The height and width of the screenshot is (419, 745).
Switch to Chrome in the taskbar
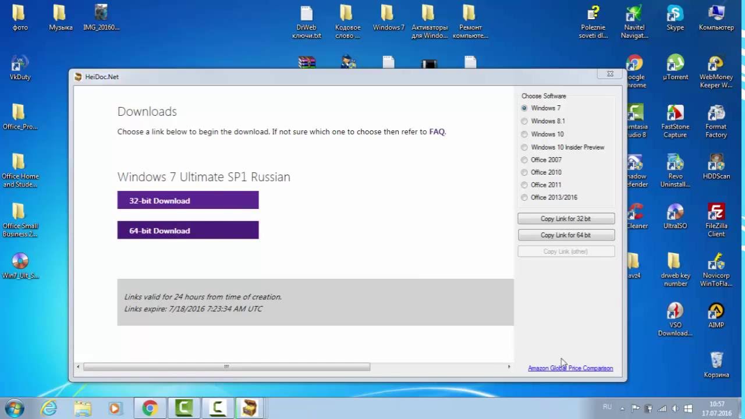pyautogui.click(x=150, y=409)
